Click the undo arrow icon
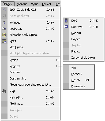The height and width of the screenshot is (121, 105). pyautogui.click(x=4, y=10)
